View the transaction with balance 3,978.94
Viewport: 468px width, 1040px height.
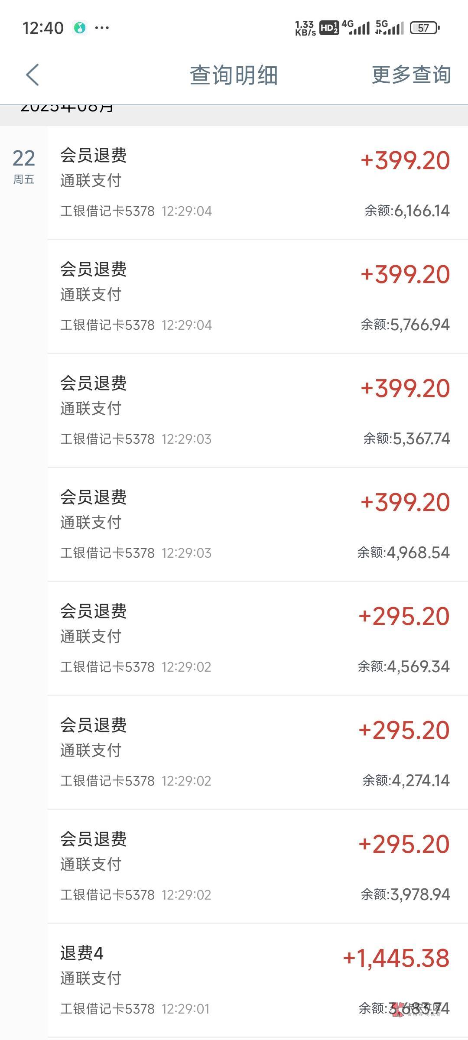pyautogui.click(x=256, y=866)
